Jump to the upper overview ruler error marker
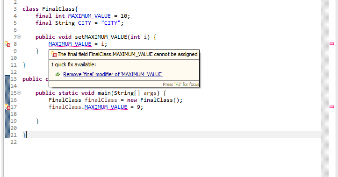Image resolution: width=338 pixels, height=177 pixels. click(332, 44)
